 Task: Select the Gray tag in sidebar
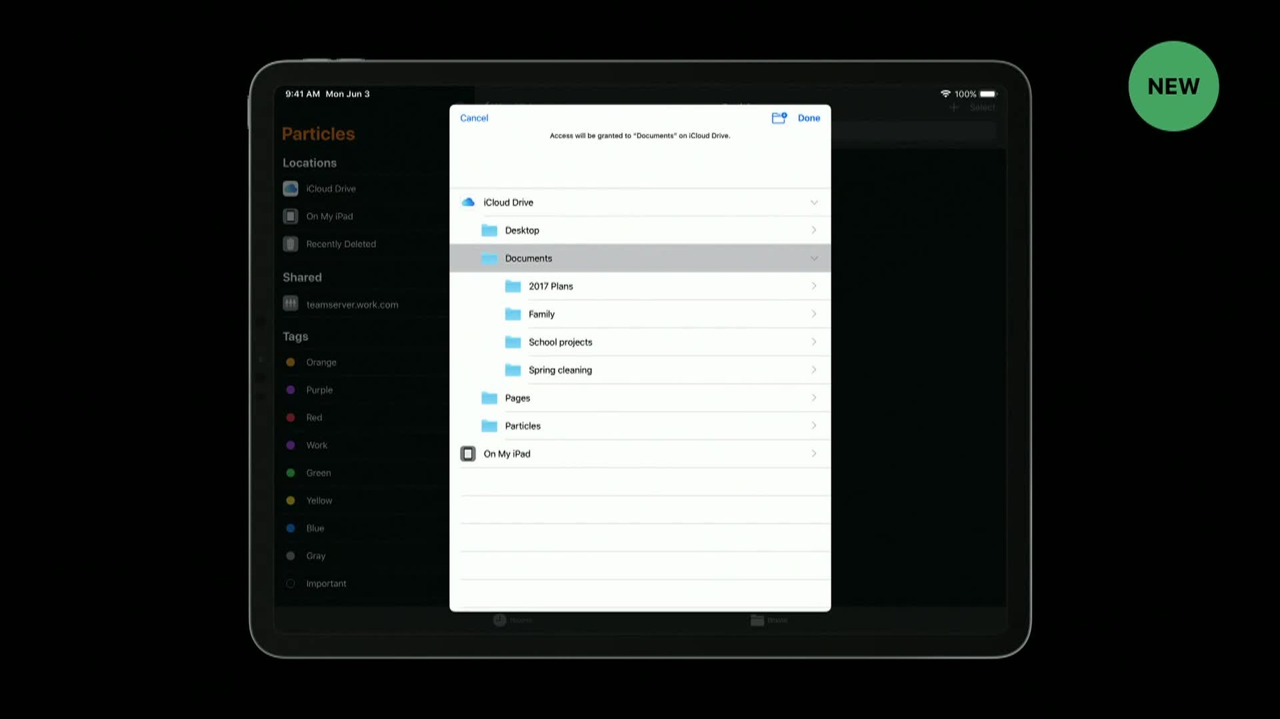click(x=316, y=556)
